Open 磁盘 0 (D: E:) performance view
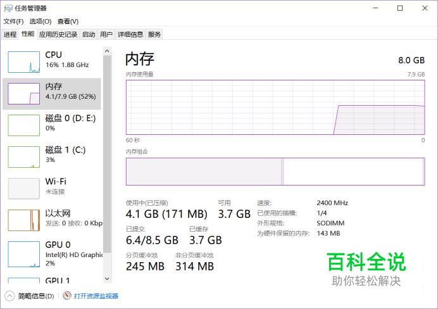 52,125
